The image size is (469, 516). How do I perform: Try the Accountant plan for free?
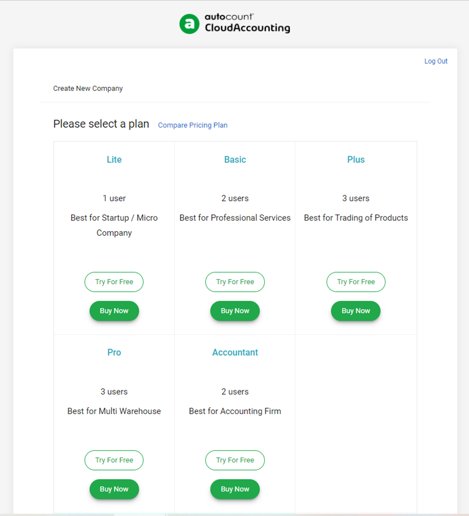click(235, 460)
